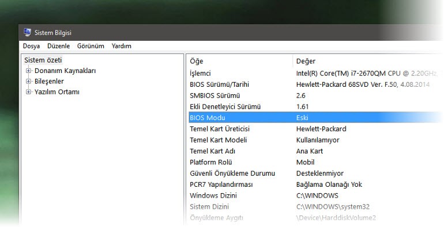
Task: Click the C:\WINDOWS\system32 value
Action: (x=333, y=207)
